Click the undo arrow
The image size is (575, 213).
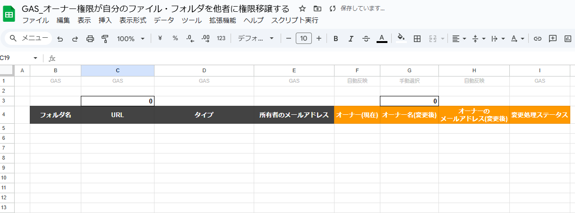pos(60,39)
